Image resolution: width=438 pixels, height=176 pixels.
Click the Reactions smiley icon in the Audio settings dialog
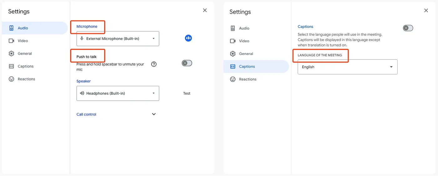12,79
